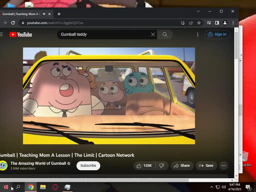Click the Chrome taskbar icon
256x192 pixels.
coord(31,187)
